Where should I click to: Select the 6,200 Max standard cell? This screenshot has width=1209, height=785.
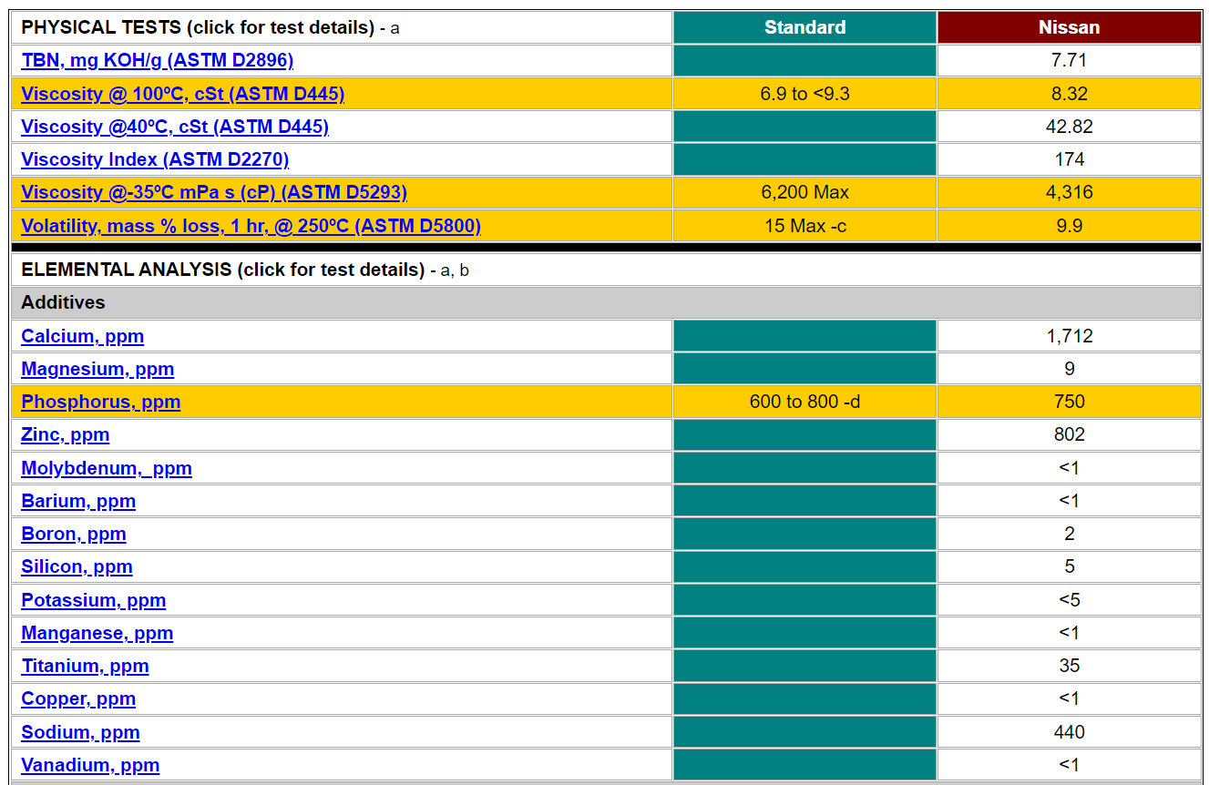[804, 191]
